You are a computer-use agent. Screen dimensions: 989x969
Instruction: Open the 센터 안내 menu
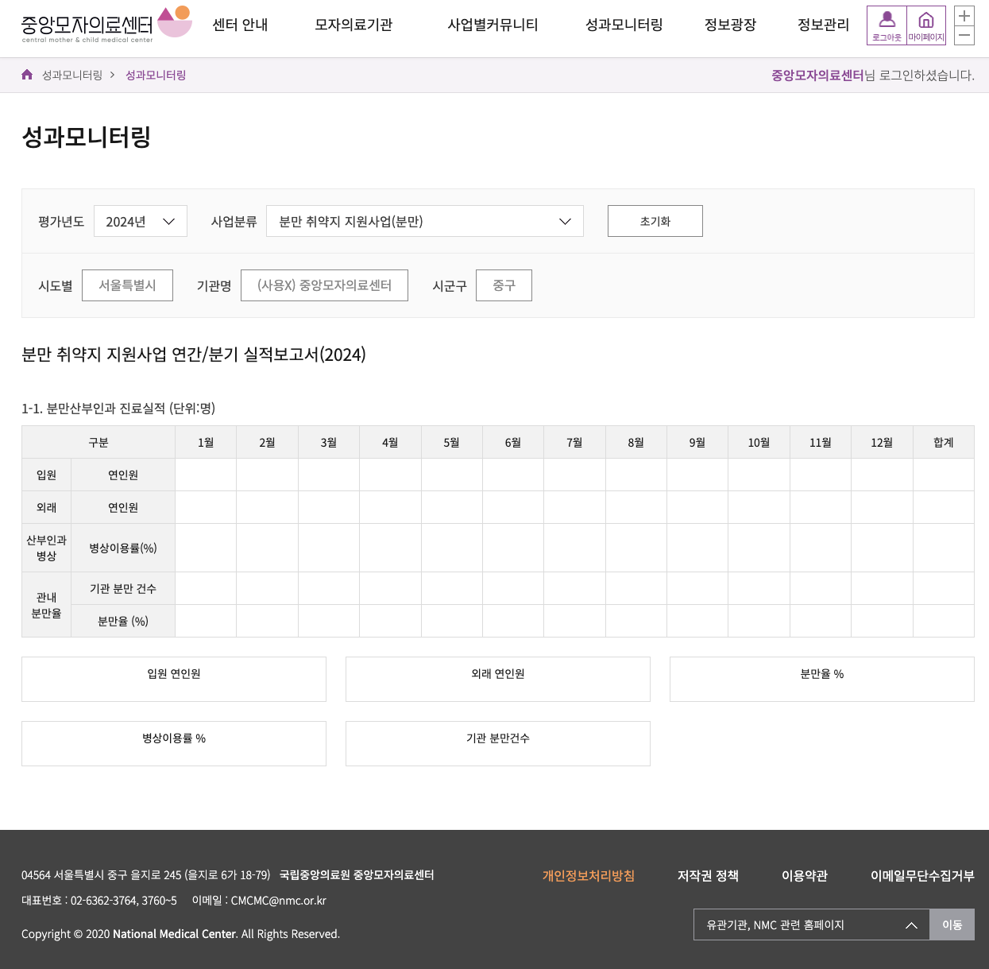click(240, 25)
